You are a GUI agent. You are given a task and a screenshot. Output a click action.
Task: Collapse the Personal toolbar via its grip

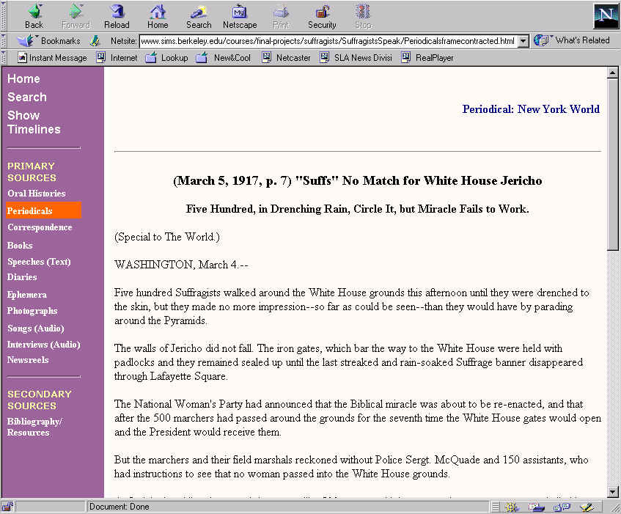[4, 58]
